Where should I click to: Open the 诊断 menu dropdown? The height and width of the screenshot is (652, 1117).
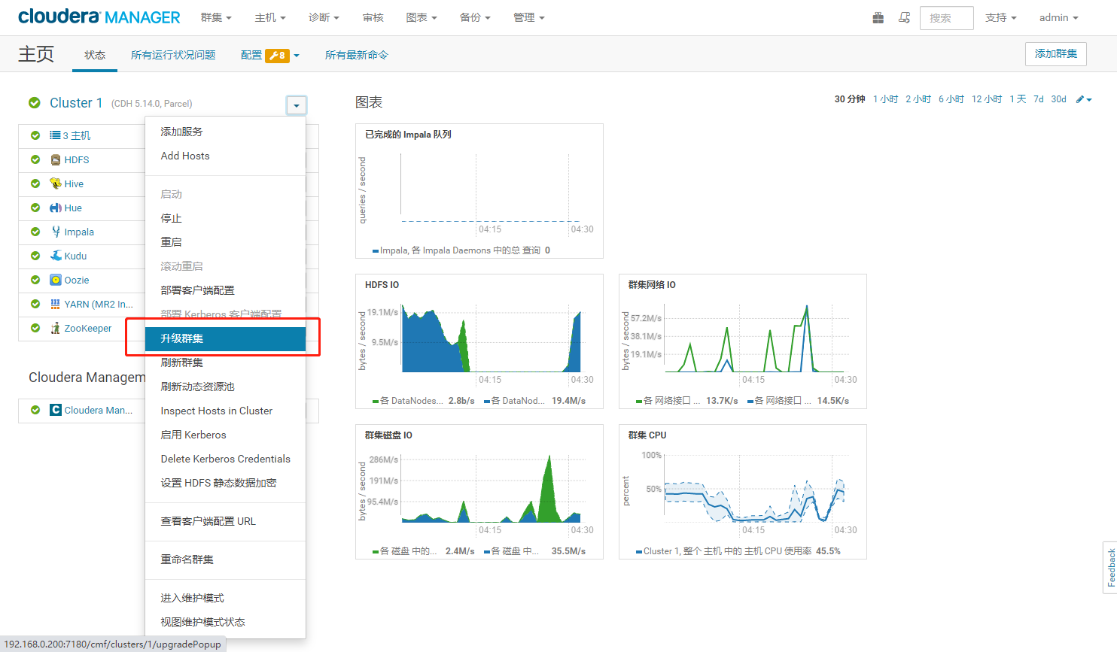pos(324,17)
